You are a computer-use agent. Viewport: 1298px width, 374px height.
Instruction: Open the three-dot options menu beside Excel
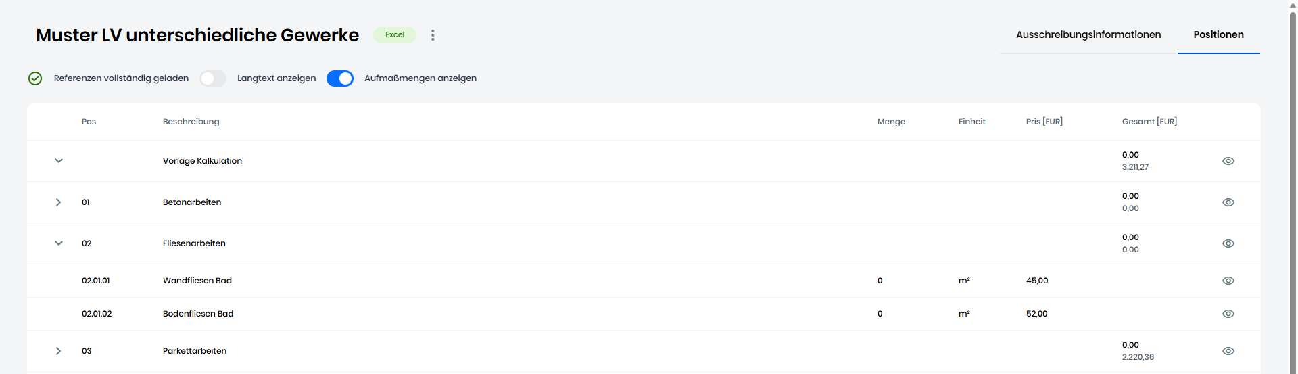coord(433,35)
